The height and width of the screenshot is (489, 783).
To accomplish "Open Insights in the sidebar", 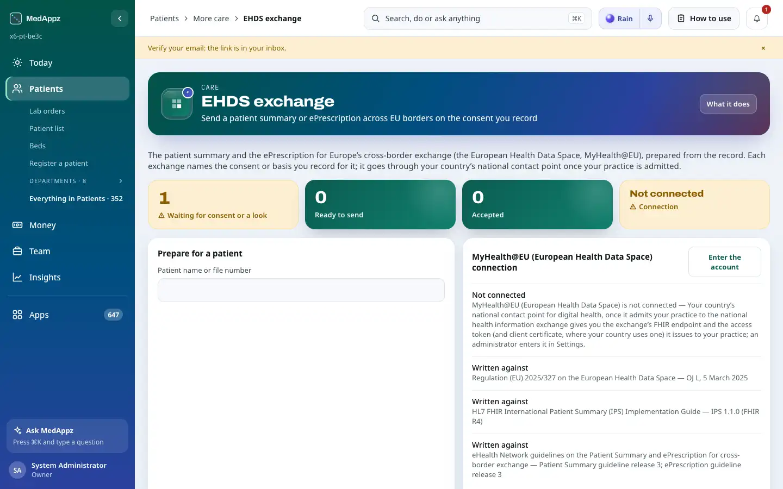I will (x=67, y=277).
